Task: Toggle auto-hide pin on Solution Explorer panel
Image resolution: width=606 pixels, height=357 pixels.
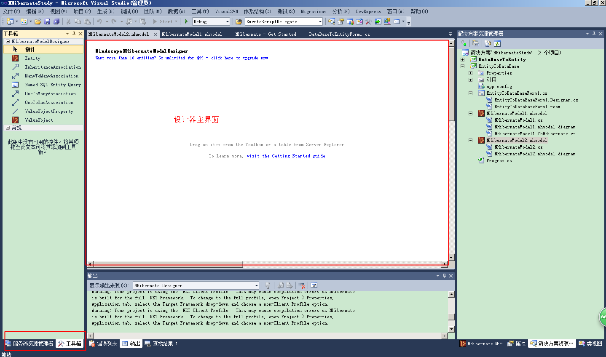Action: 594,34
